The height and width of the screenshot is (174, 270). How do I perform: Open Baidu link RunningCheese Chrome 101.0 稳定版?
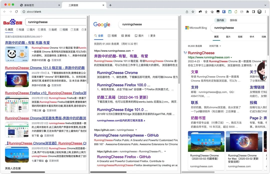tap(45, 68)
